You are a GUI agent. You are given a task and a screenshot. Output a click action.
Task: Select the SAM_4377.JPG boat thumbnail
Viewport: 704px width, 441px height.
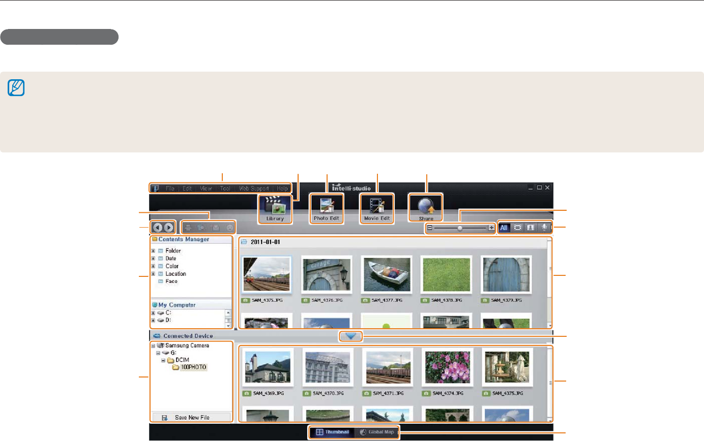pyautogui.click(x=386, y=275)
